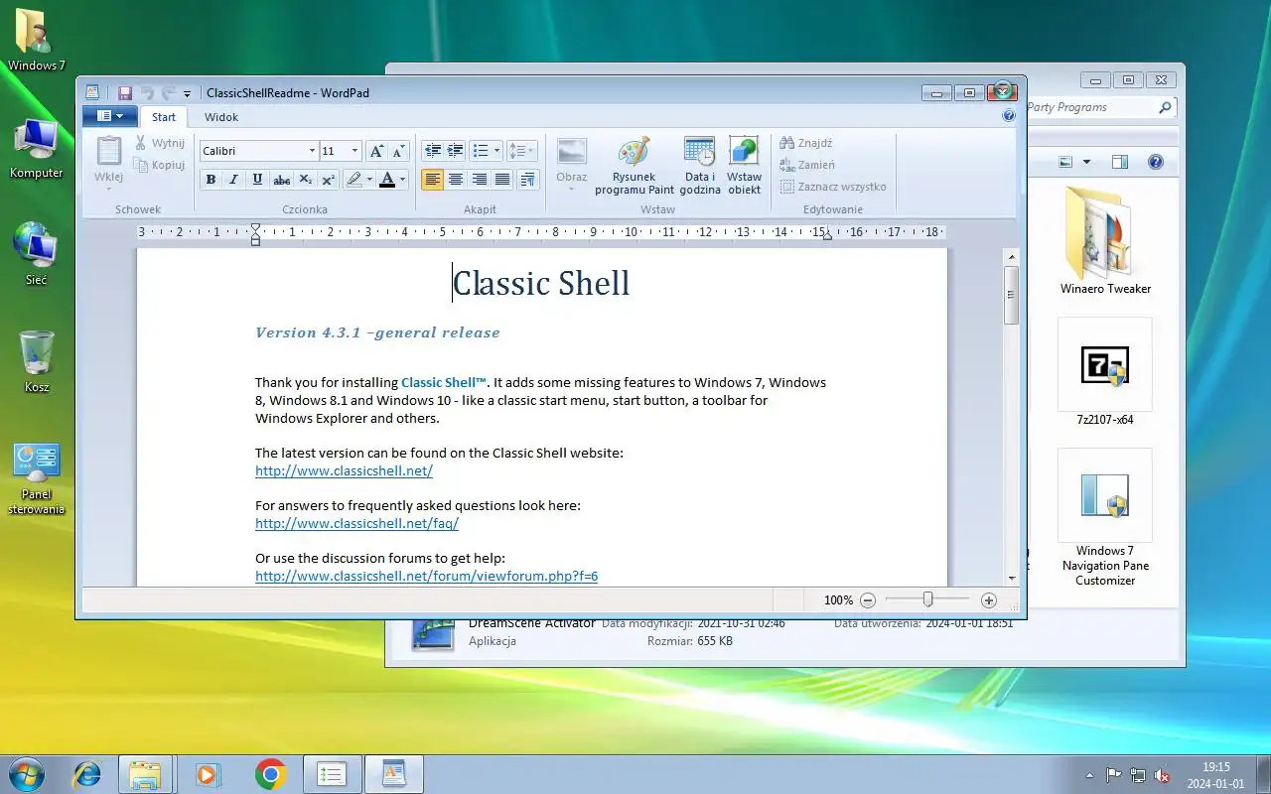Toggle Superscript formatting
This screenshot has width=1271, height=794.
coord(329,180)
